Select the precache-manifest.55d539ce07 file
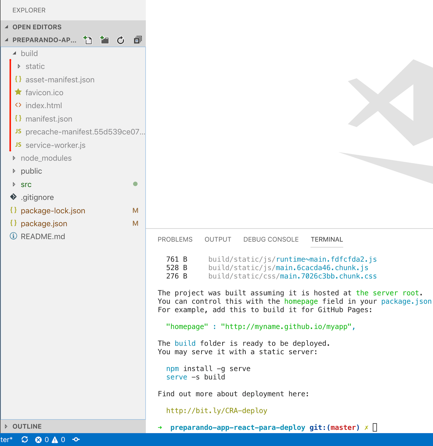433x446 pixels. (85, 132)
